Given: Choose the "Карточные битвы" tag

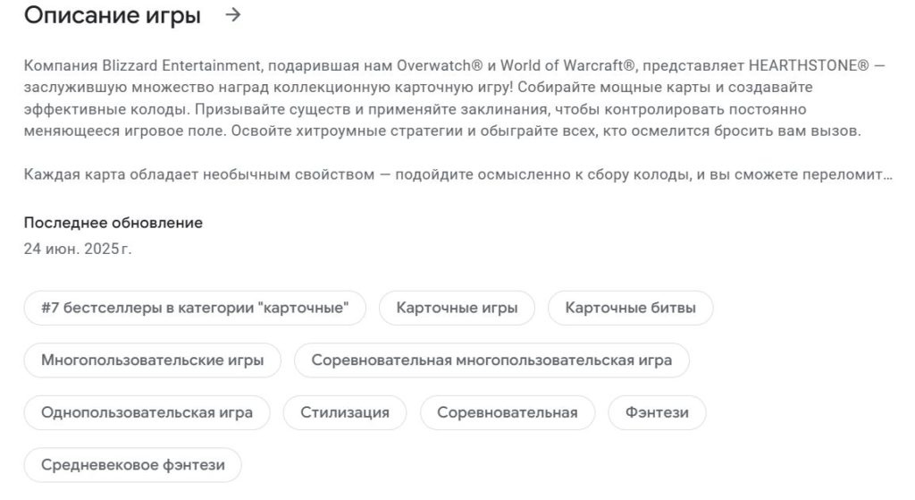Looking at the screenshot, I should pos(630,308).
